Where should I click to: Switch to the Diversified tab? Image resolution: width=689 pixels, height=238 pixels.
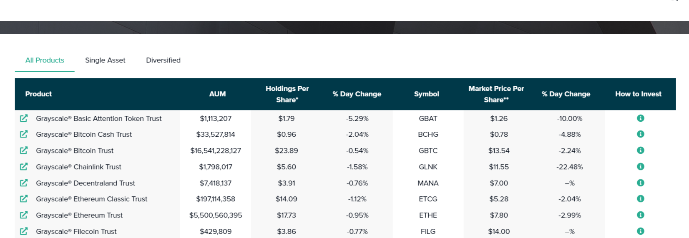(x=163, y=60)
